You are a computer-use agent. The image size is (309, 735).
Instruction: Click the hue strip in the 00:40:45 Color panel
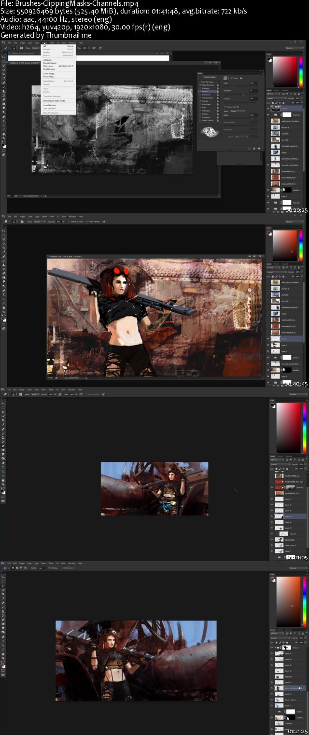click(301, 245)
